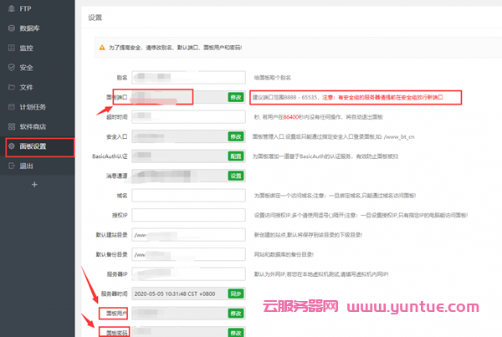Click the gear icon beside 面板设置

click(12, 146)
